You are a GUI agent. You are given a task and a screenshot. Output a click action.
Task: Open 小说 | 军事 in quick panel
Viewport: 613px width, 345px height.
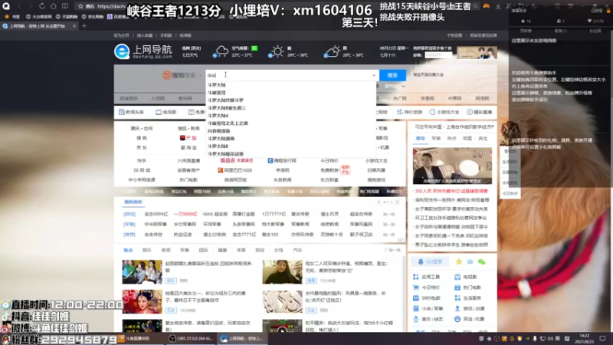coord(428,309)
